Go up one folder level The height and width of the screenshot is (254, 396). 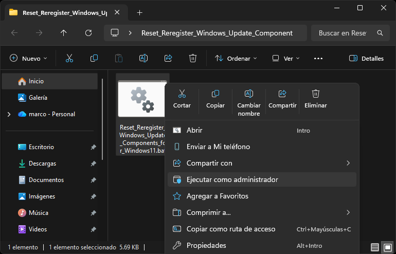point(63,33)
